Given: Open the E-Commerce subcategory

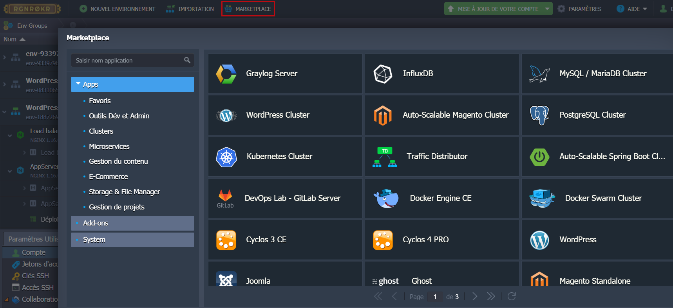Looking at the screenshot, I should click(x=108, y=177).
